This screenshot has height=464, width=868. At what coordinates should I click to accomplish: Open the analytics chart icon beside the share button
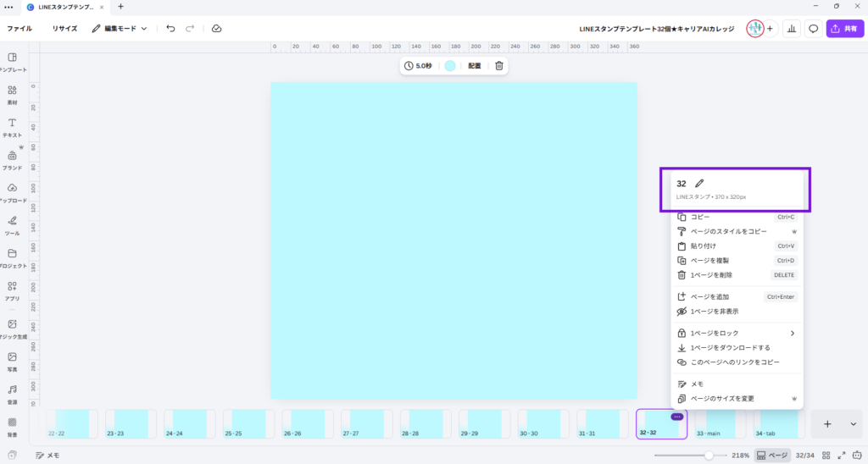[x=792, y=28]
